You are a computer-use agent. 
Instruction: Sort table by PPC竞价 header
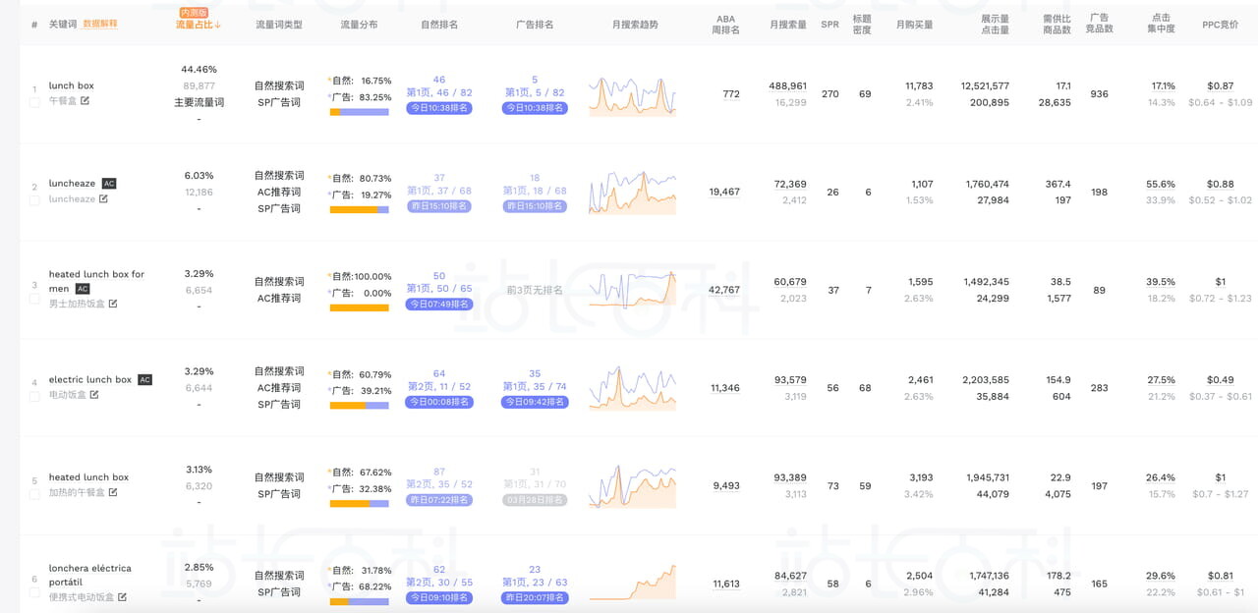(1220, 24)
